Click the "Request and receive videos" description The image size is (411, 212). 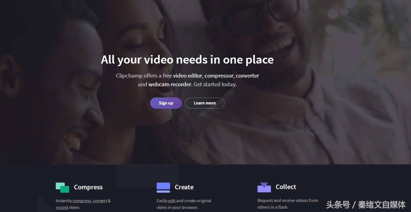[x=288, y=200]
